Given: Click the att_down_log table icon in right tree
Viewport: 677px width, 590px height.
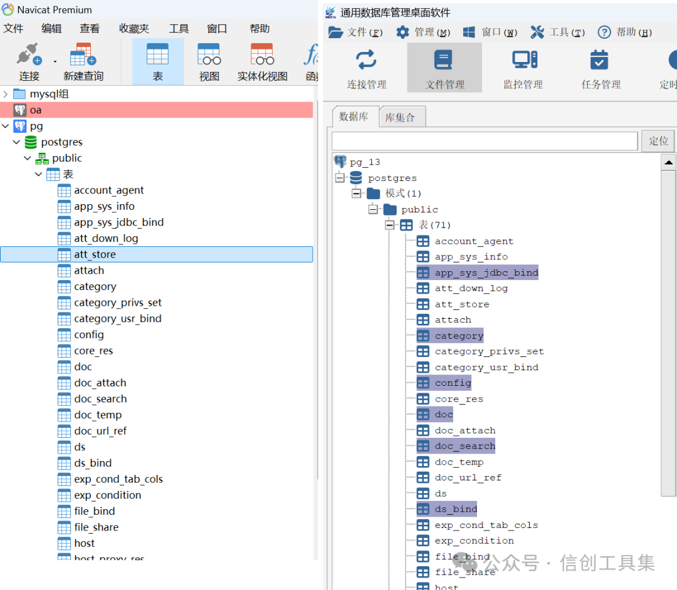Looking at the screenshot, I should pyautogui.click(x=422, y=288).
